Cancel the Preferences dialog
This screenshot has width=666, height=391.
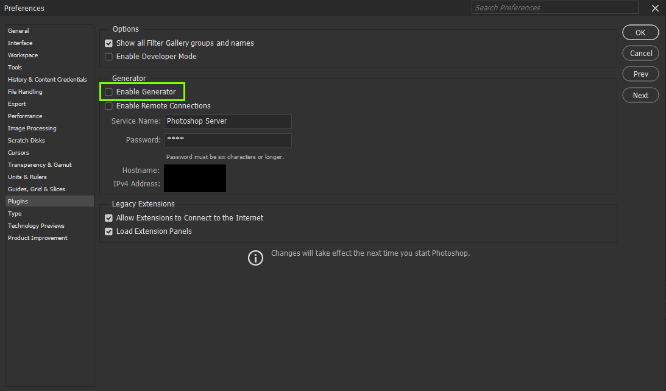640,53
